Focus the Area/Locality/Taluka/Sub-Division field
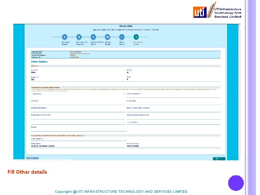The image size is (260, 195). (x=174, y=117)
